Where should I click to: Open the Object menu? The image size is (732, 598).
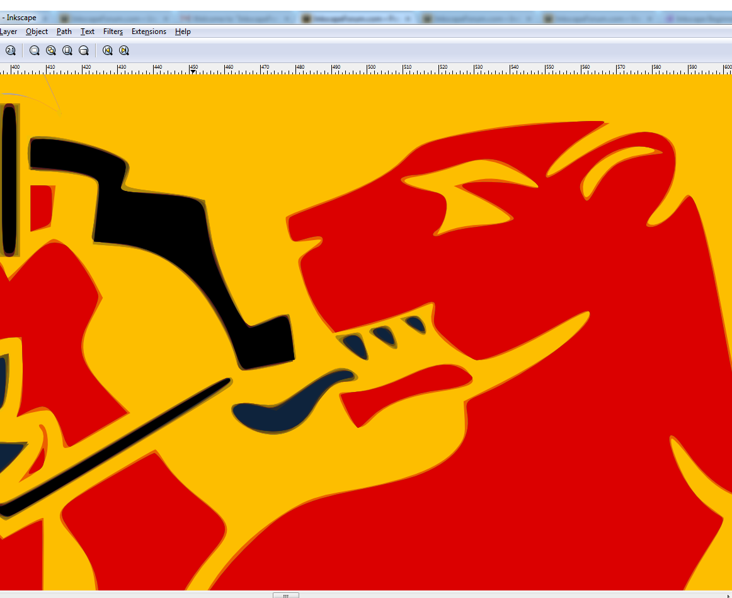(37, 32)
